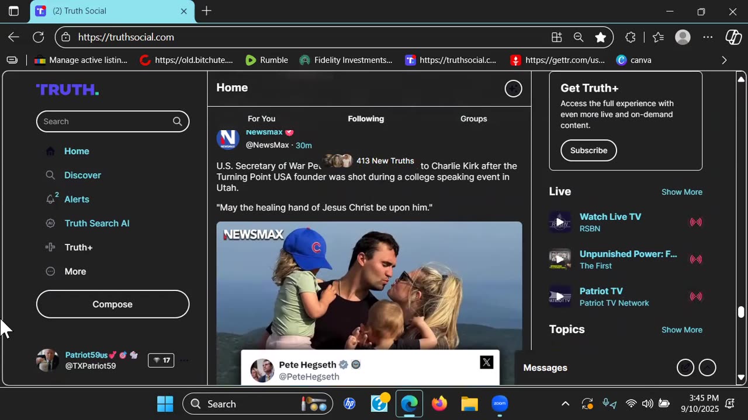Open the split screen icon in address bar
Screen dimensions: 748x420
pyautogui.click(x=556, y=37)
